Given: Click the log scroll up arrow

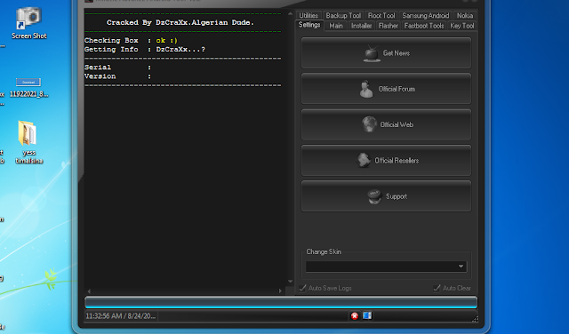Looking at the screenshot, I should coord(290,14).
